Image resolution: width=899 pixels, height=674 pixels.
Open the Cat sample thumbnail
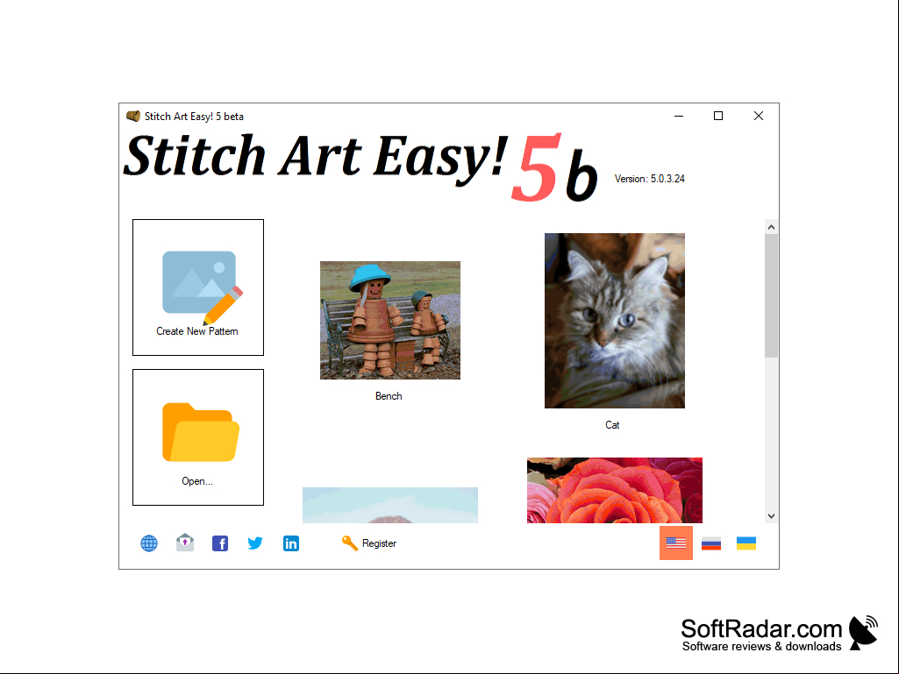615,321
